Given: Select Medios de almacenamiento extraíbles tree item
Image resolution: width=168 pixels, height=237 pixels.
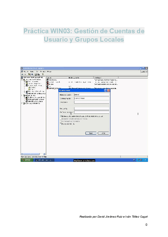Looking at the screenshot, I should pyautogui.click(x=36, y=98).
